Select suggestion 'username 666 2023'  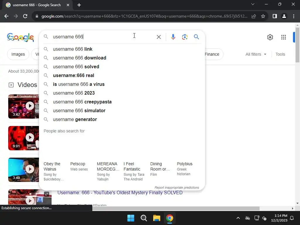(122, 93)
